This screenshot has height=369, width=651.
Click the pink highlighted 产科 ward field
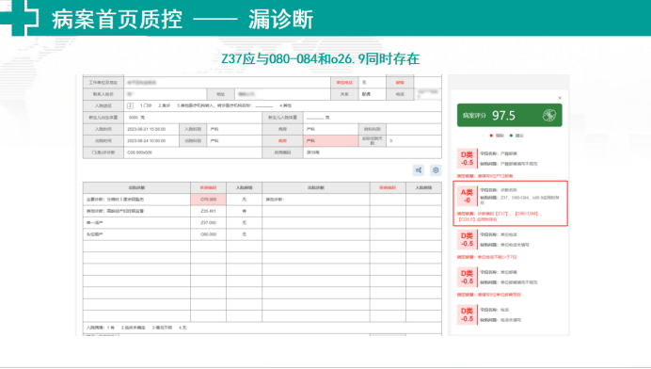(330, 141)
